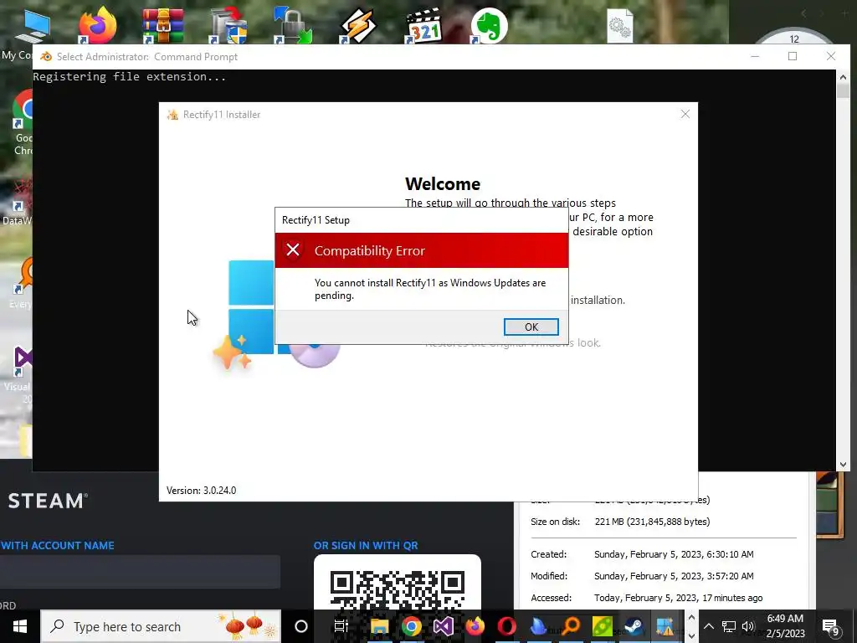
Task: Click the Welcome heading in the installer
Action: (x=443, y=183)
